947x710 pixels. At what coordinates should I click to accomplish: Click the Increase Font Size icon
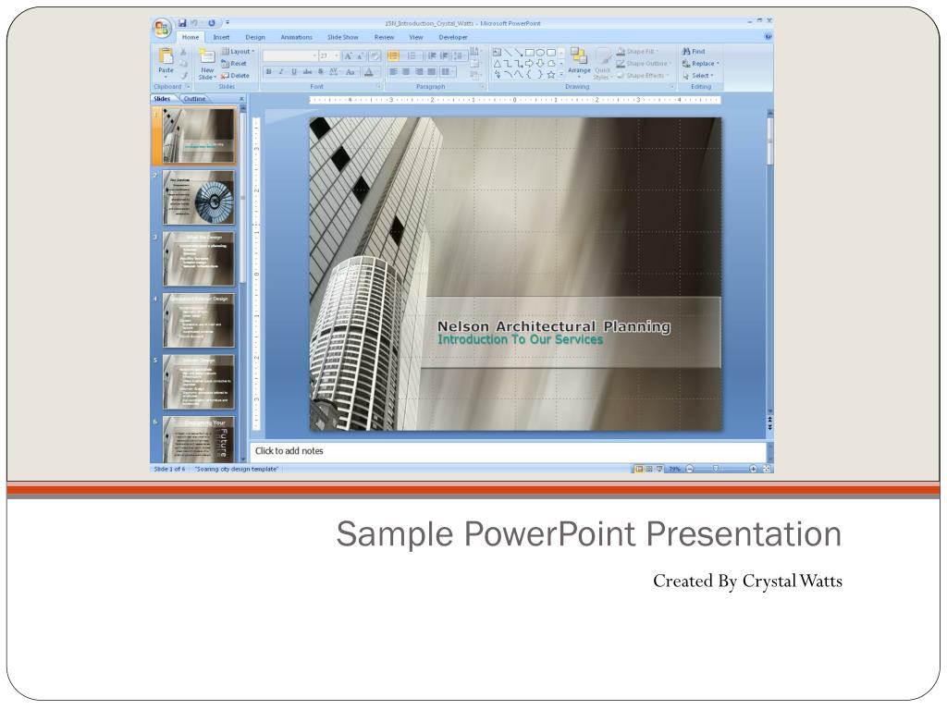coord(348,56)
